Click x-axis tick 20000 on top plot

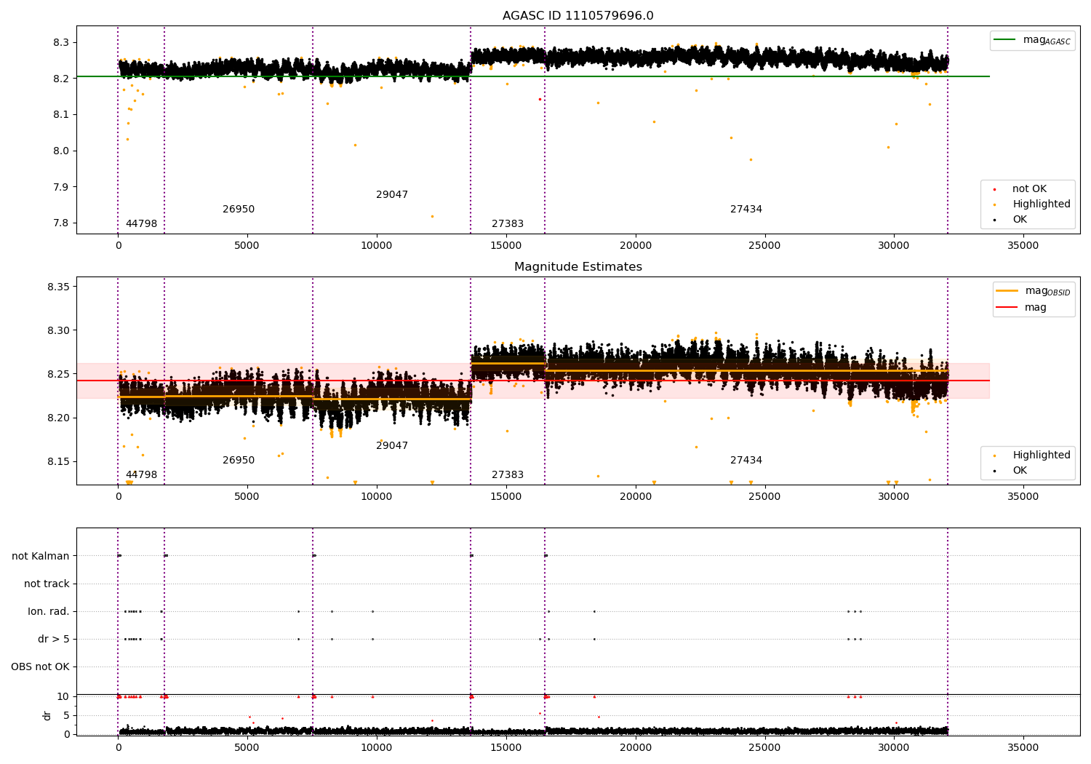coord(635,246)
